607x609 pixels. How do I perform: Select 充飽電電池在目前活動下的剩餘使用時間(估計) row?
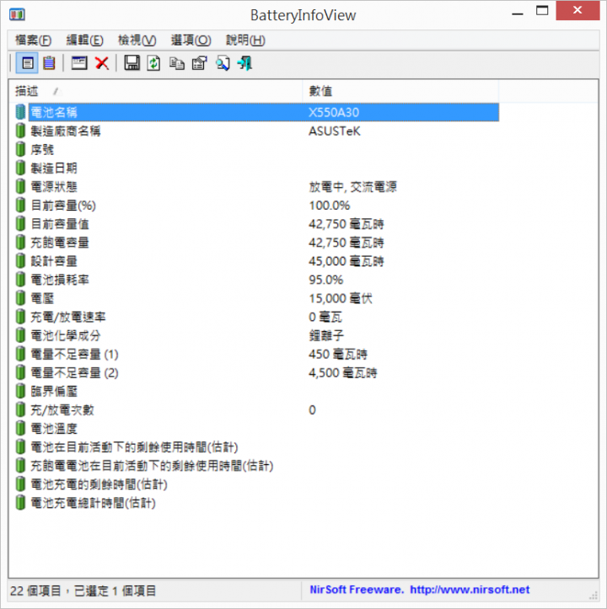(152, 466)
